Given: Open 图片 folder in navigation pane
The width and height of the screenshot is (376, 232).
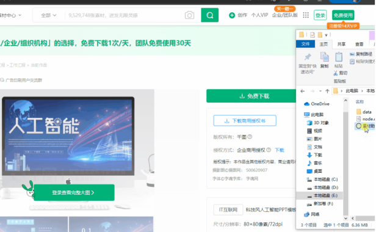Looking at the screenshot, I should tap(314, 139).
